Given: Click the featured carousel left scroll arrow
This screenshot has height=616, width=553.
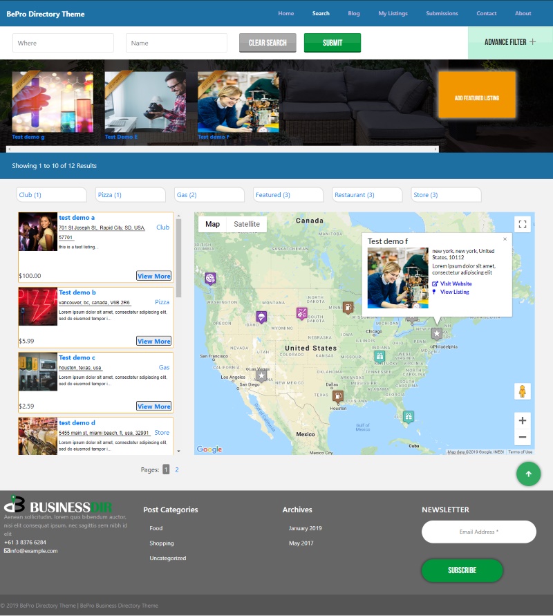Looking at the screenshot, I should point(10,149).
